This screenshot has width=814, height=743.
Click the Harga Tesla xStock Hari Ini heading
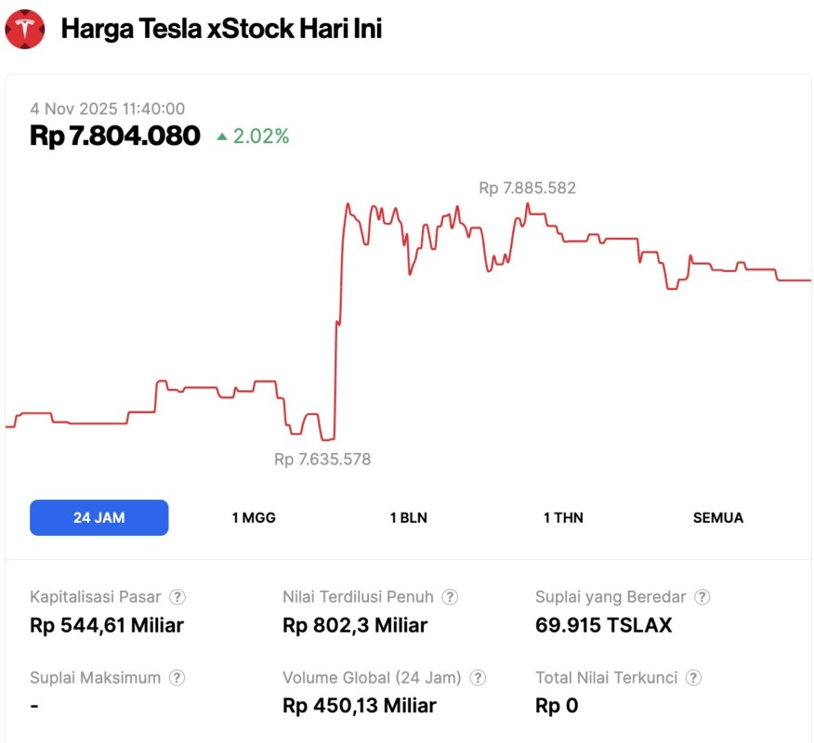[x=221, y=29]
